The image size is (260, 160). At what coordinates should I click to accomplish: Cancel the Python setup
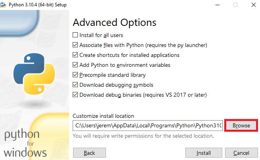[x=241, y=153]
